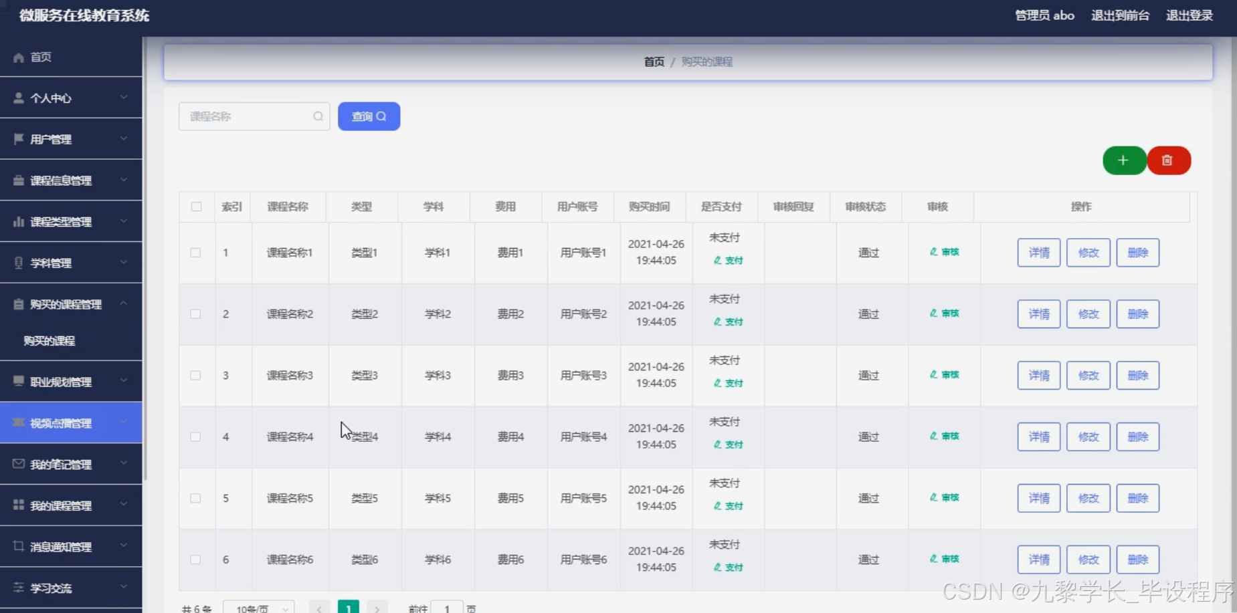Check the checkbox for row 课程名称4
The height and width of the screenshot is (613, 1237).
[x=195, y=437]
